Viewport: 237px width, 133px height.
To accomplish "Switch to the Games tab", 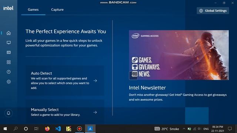I will [33, 10].
